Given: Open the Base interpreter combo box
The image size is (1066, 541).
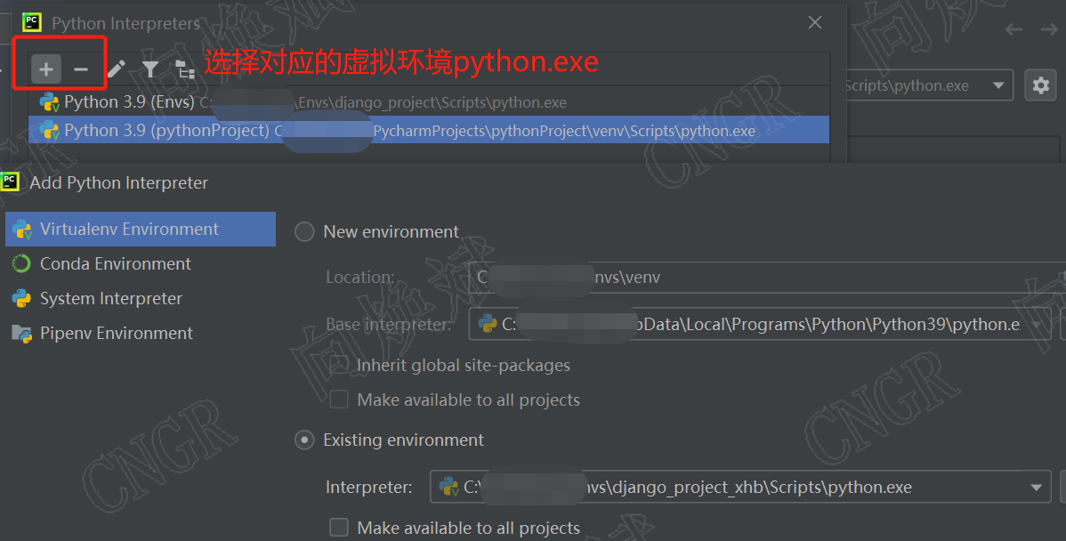Looking at the screenshot, I should (x=762, y=324).
